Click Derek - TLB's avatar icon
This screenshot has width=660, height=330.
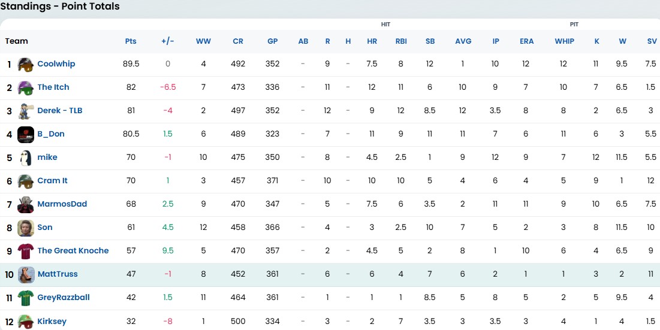point(25,111)
